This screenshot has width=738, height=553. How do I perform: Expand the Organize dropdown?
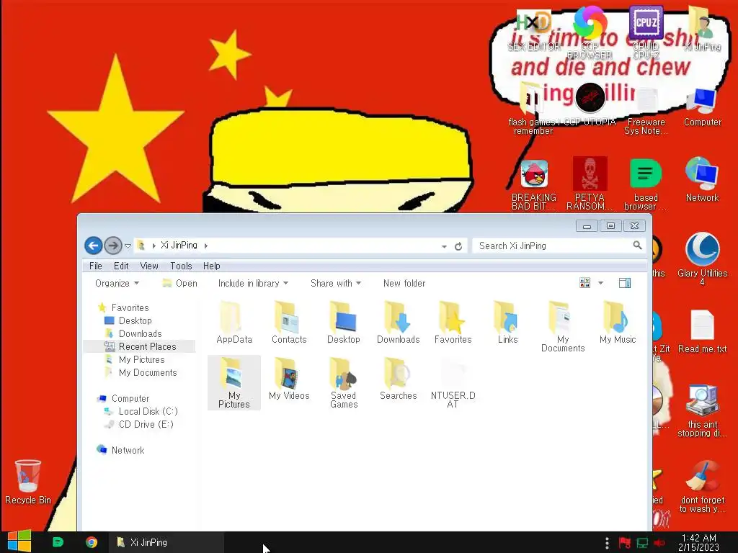[117, 283]
